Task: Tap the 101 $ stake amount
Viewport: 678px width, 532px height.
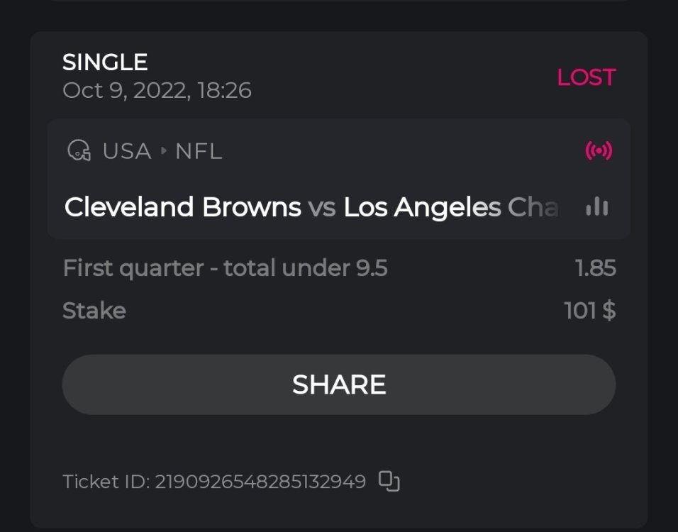Action: pos(589,311)
